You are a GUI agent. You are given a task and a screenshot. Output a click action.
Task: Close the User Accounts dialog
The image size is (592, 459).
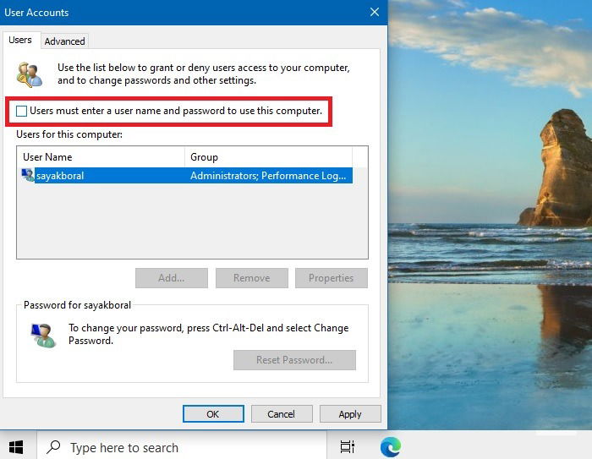coord(375,12)
